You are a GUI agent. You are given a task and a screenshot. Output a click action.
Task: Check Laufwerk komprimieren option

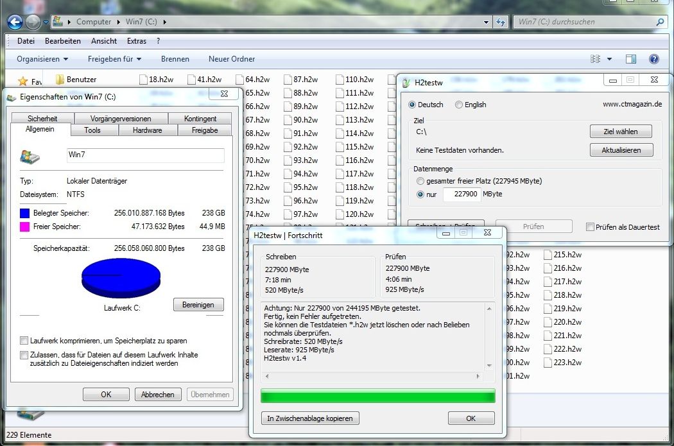click(x=24, y=341)
